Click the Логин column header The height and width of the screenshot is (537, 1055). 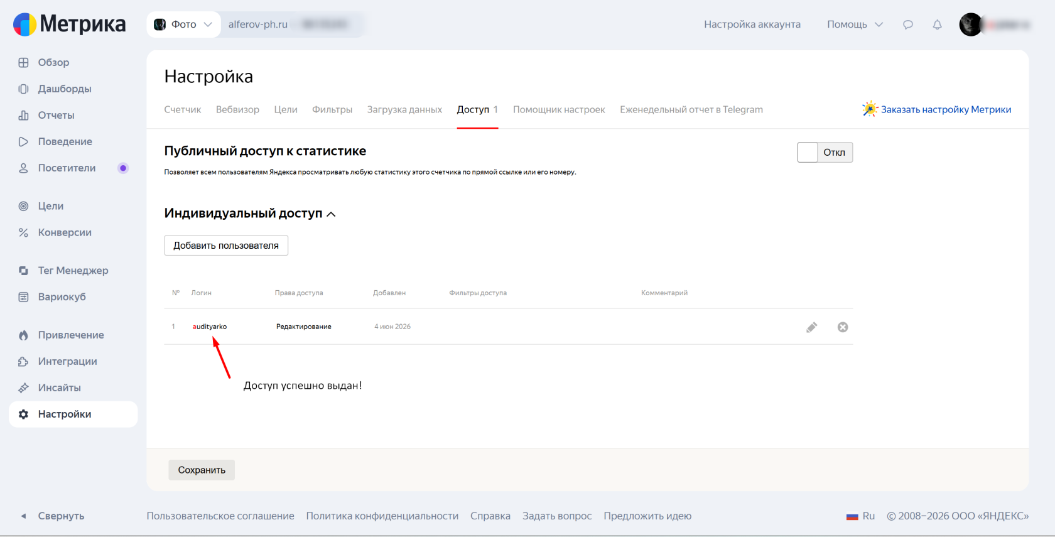point(202,293)
